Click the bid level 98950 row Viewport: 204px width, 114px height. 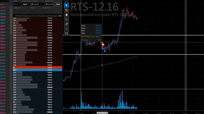tap(38, 100)
